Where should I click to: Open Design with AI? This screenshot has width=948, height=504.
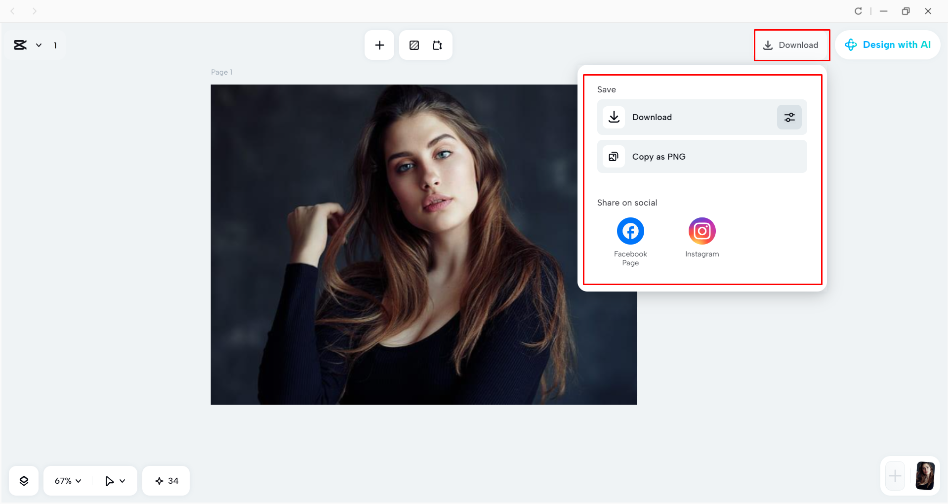(x=888, y=45)
